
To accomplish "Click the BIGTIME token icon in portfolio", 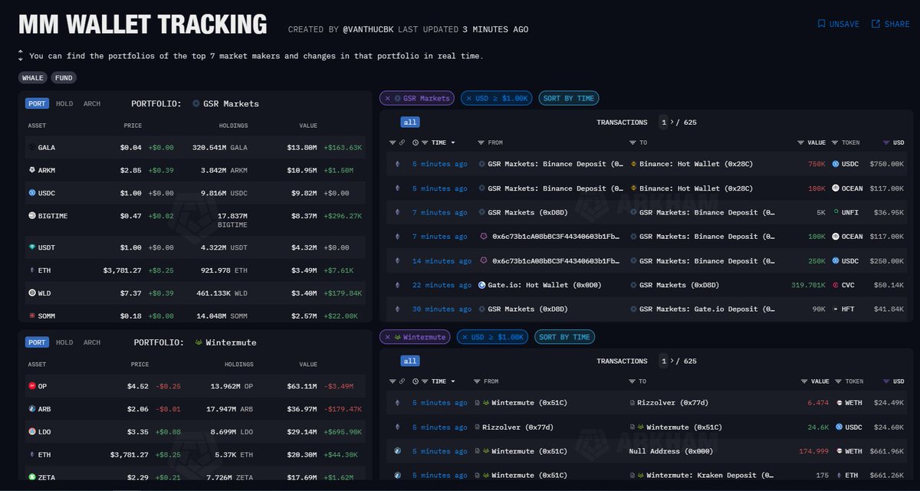I will pyautogui.click(x=31, y=216).
